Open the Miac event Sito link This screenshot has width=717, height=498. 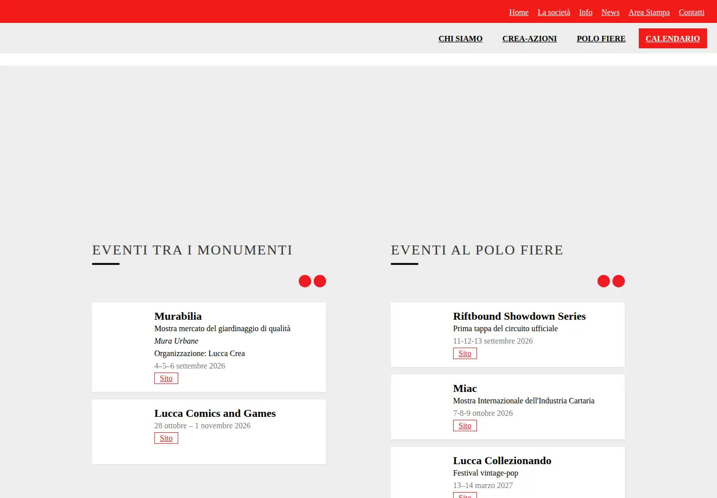click(465, 426)
